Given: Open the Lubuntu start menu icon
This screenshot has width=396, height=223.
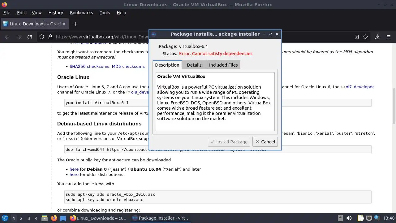Looking at the screenshot, I should point(5,218).
